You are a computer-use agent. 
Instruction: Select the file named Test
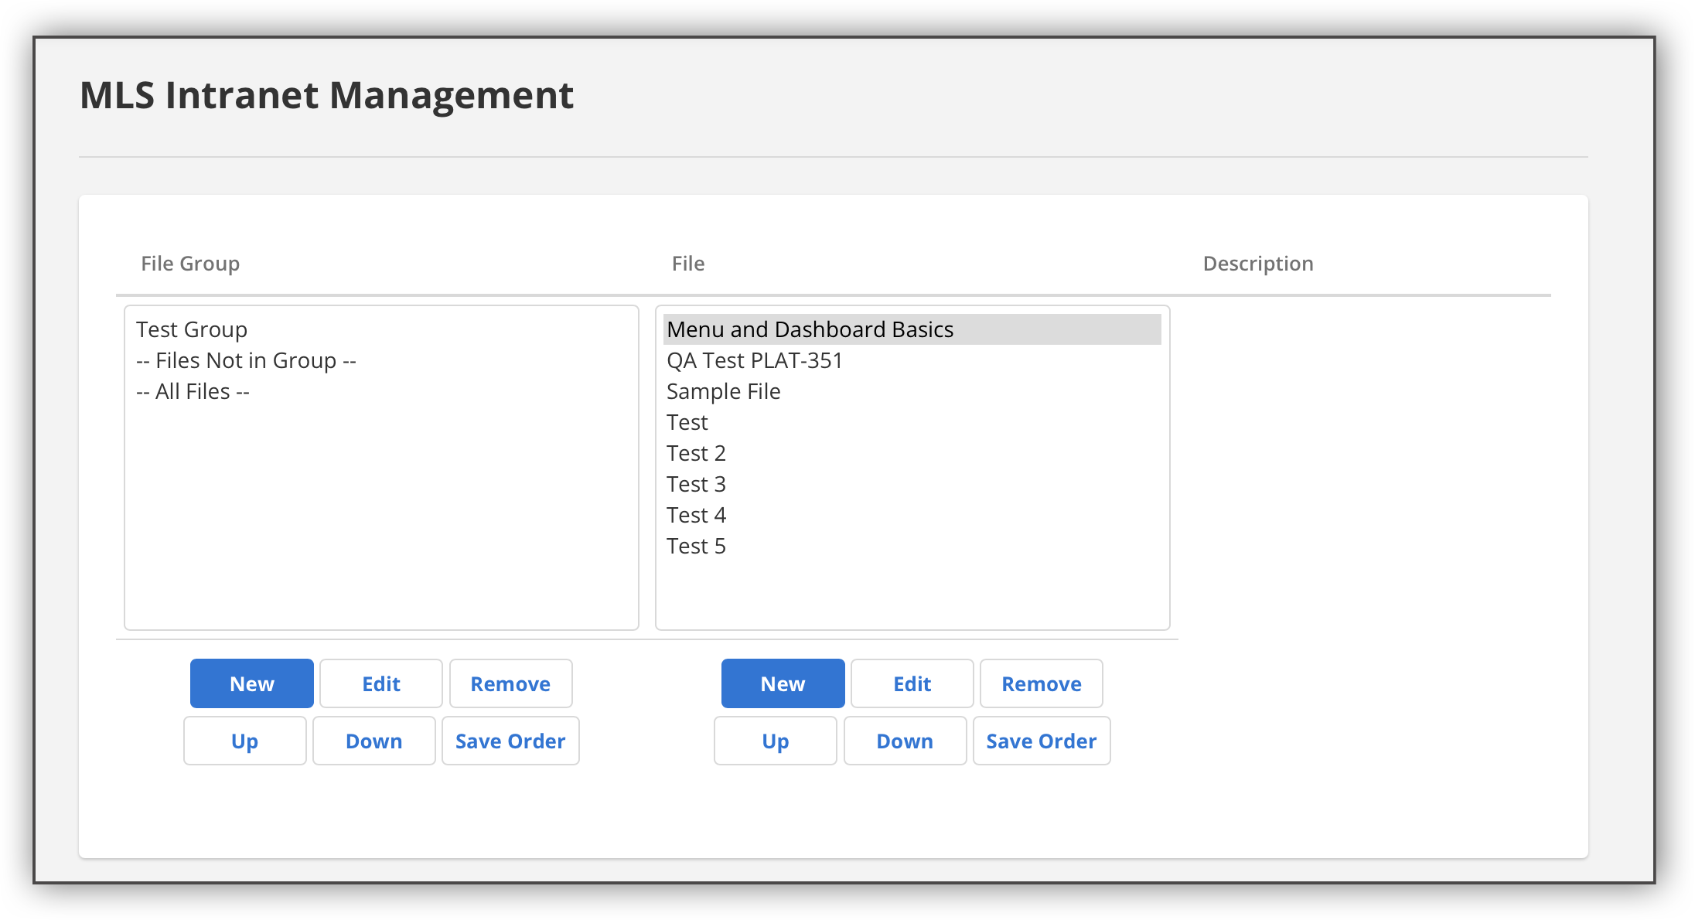(x=912, y=422)
